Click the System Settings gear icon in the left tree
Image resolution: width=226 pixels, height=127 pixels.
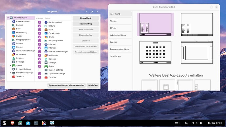point(13,69)
